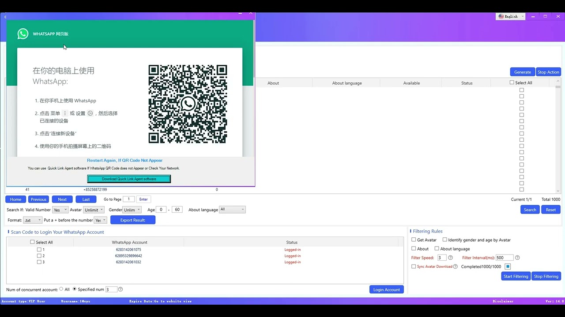Click the WhatsApp logo in the popup header
This screenshot has width=565, height=317.
(23, 34)
